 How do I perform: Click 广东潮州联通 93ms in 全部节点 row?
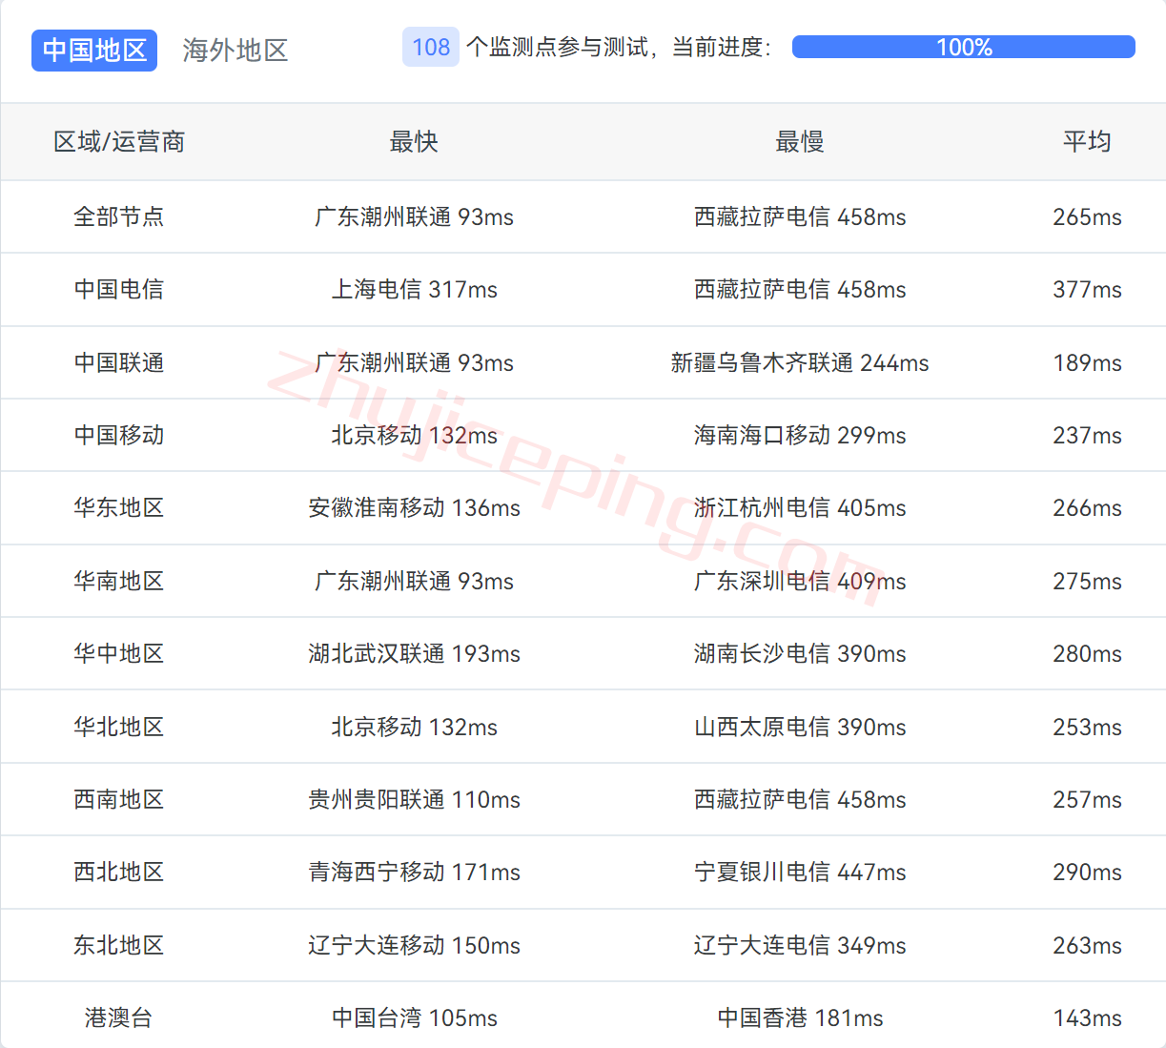[x=414, y=216]
